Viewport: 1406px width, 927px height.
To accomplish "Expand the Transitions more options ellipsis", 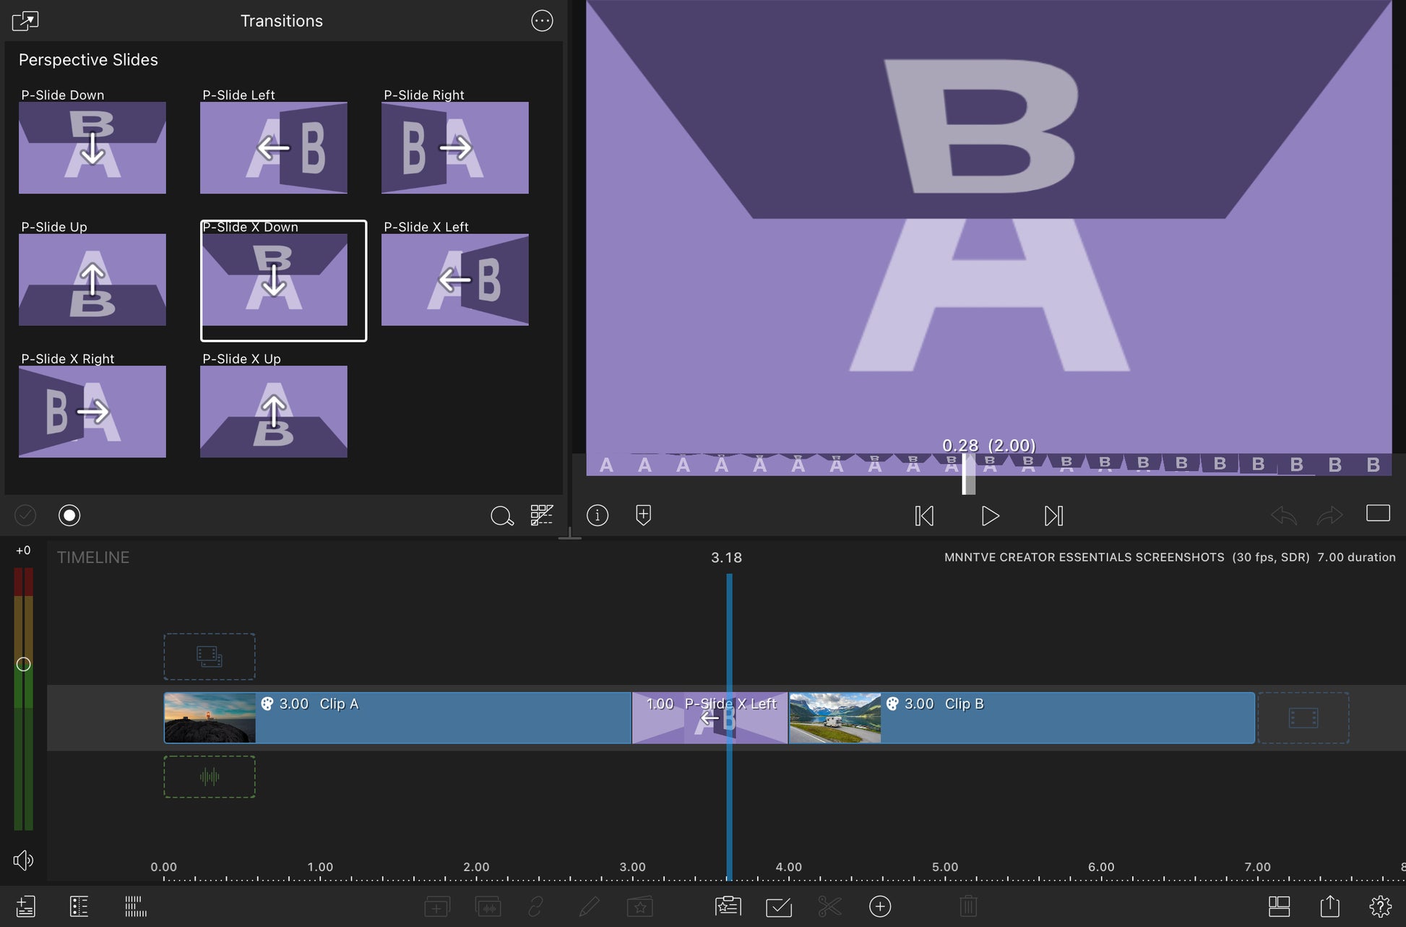I will 542,20.
